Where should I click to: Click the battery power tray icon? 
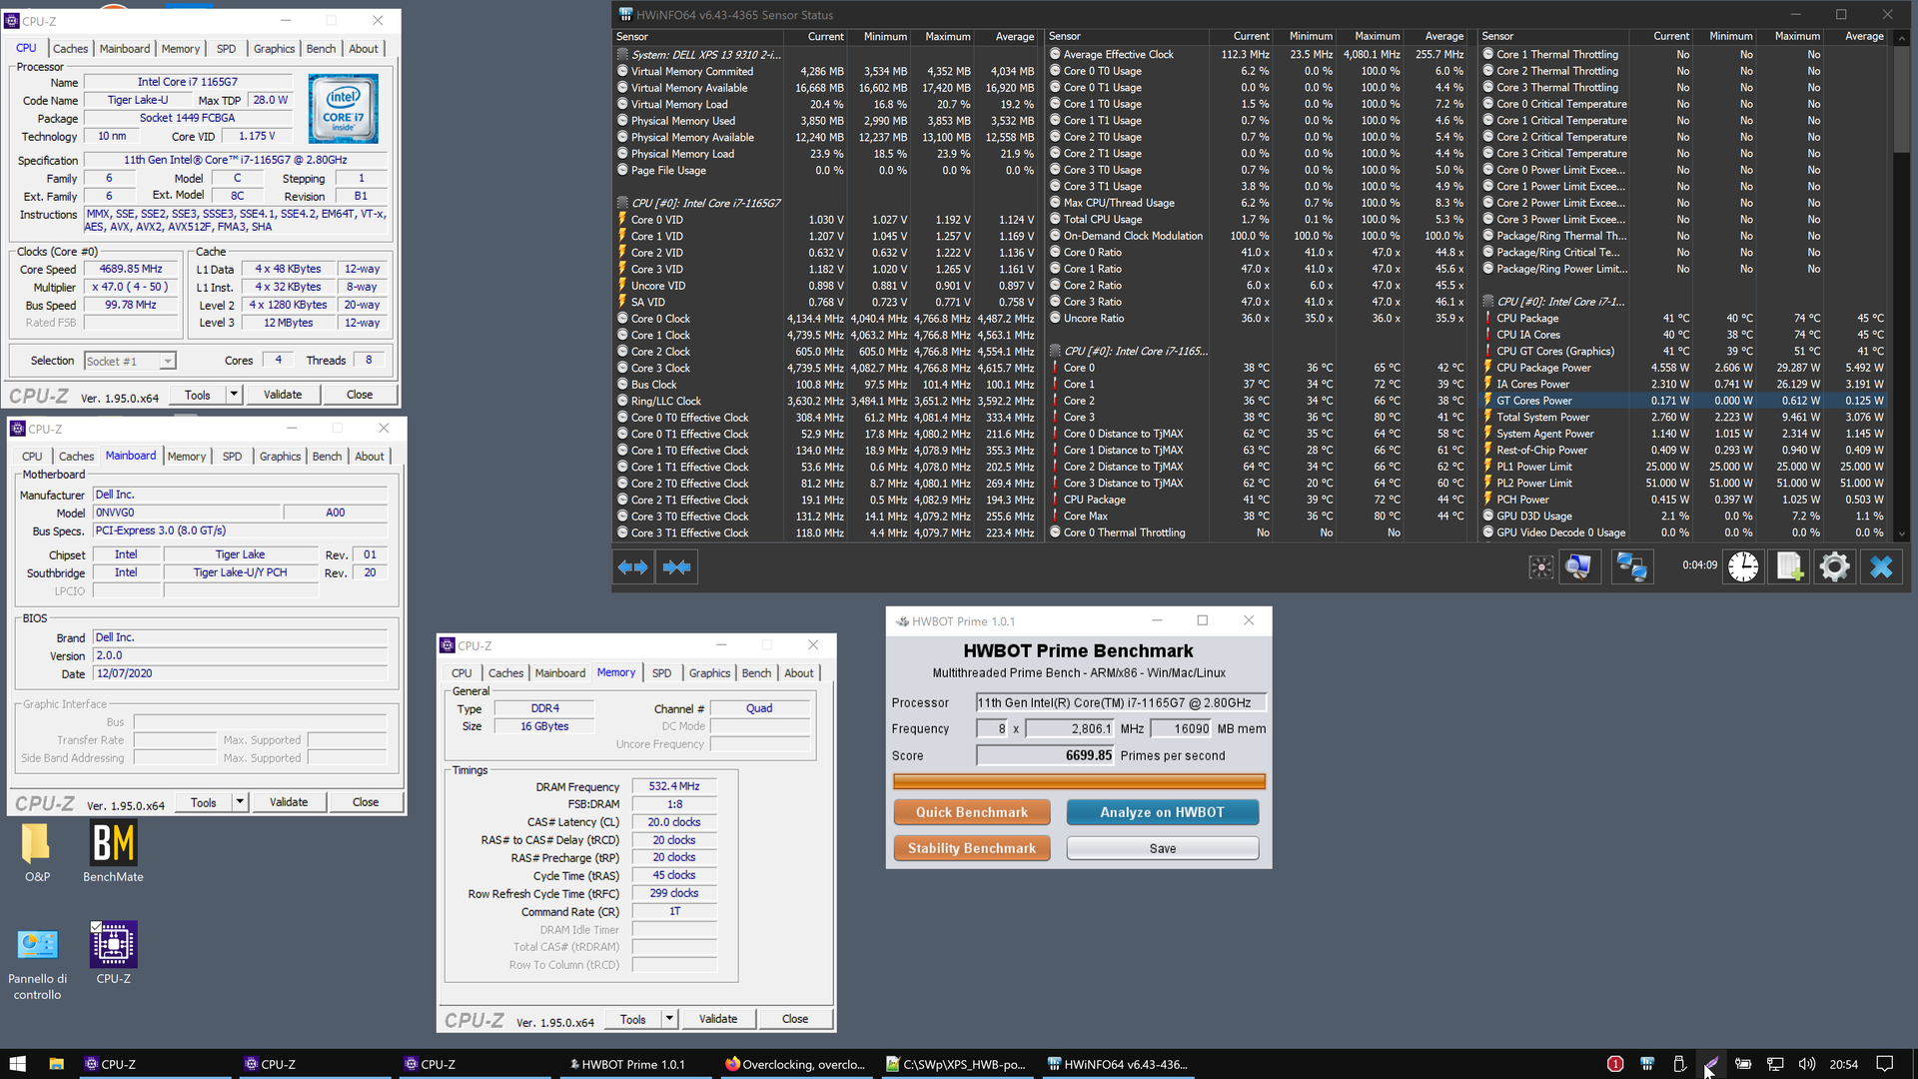1743,1064
